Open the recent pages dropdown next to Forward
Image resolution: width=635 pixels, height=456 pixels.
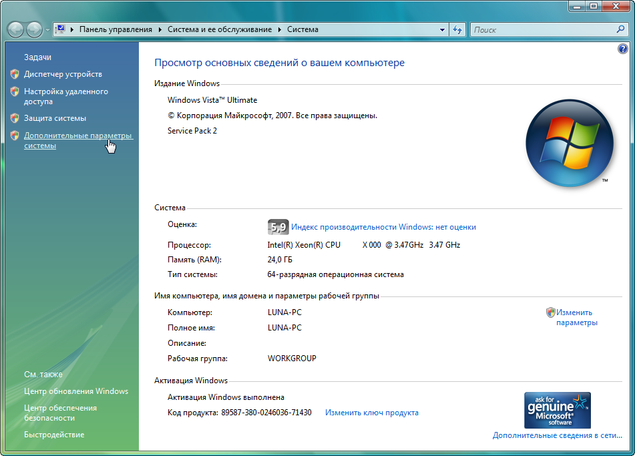[x=47, y=30]
